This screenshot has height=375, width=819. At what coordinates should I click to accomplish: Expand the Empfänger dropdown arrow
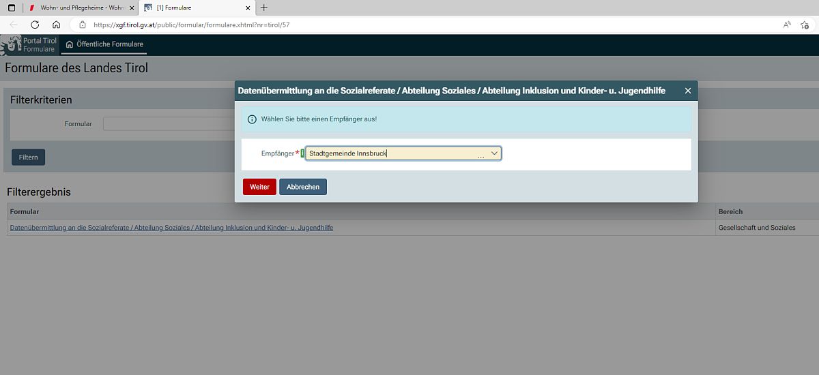point(494,153)
